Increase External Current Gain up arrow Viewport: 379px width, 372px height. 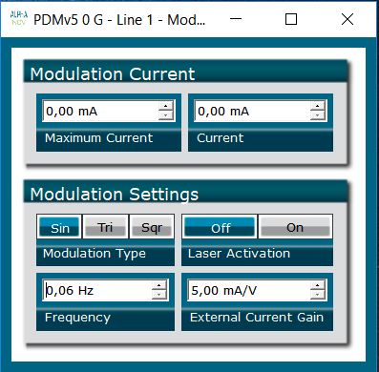317,285
